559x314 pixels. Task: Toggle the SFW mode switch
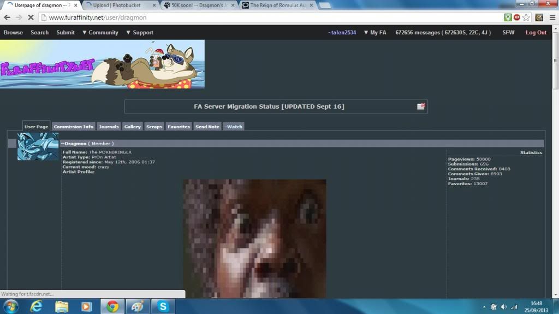(x=508, y=33)
